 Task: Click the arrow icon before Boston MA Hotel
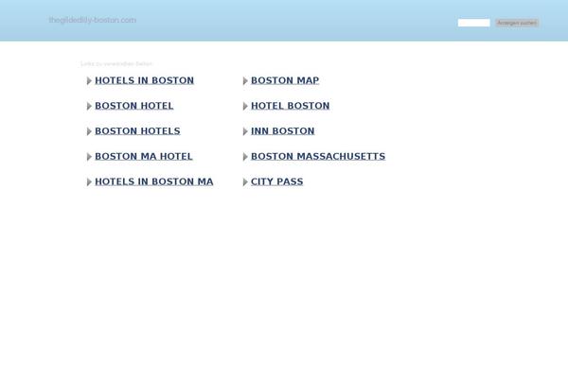(x=89, y=157)
